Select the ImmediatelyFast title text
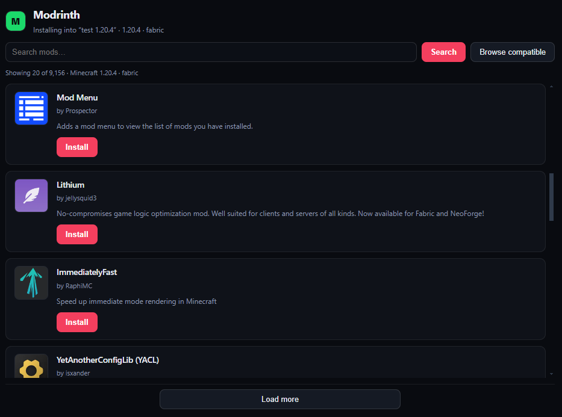This screenshot has height=417, width=562. (x=87, y=273)
